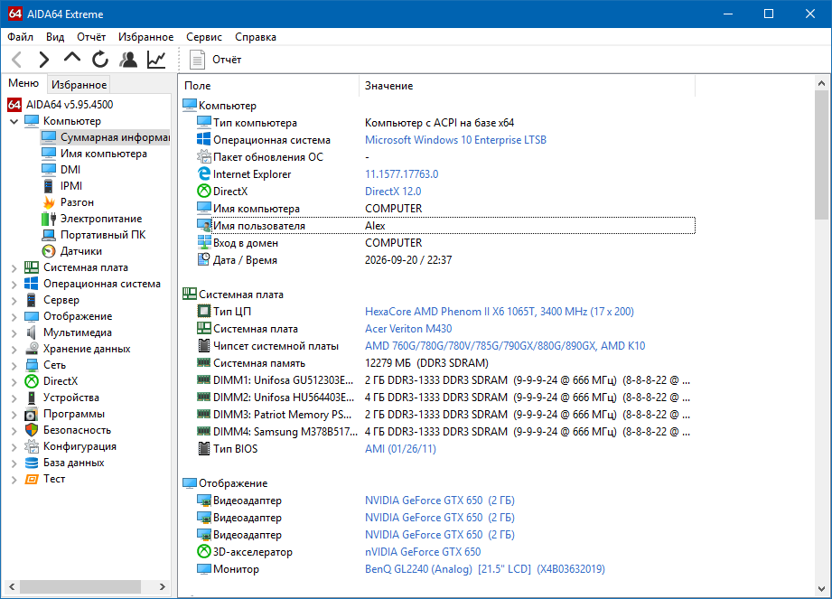This screenshot has width=832, height=599.
Task: Click the vertical scrollbar thumb
Action: click(x=821, y=154)
